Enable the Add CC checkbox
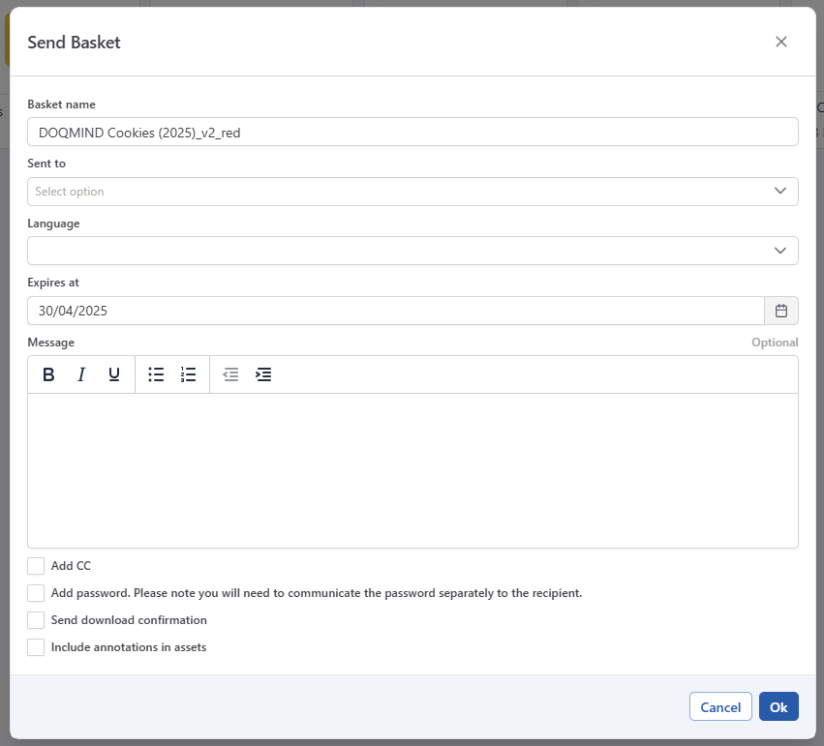824x746 pixels. pos(36,566)
